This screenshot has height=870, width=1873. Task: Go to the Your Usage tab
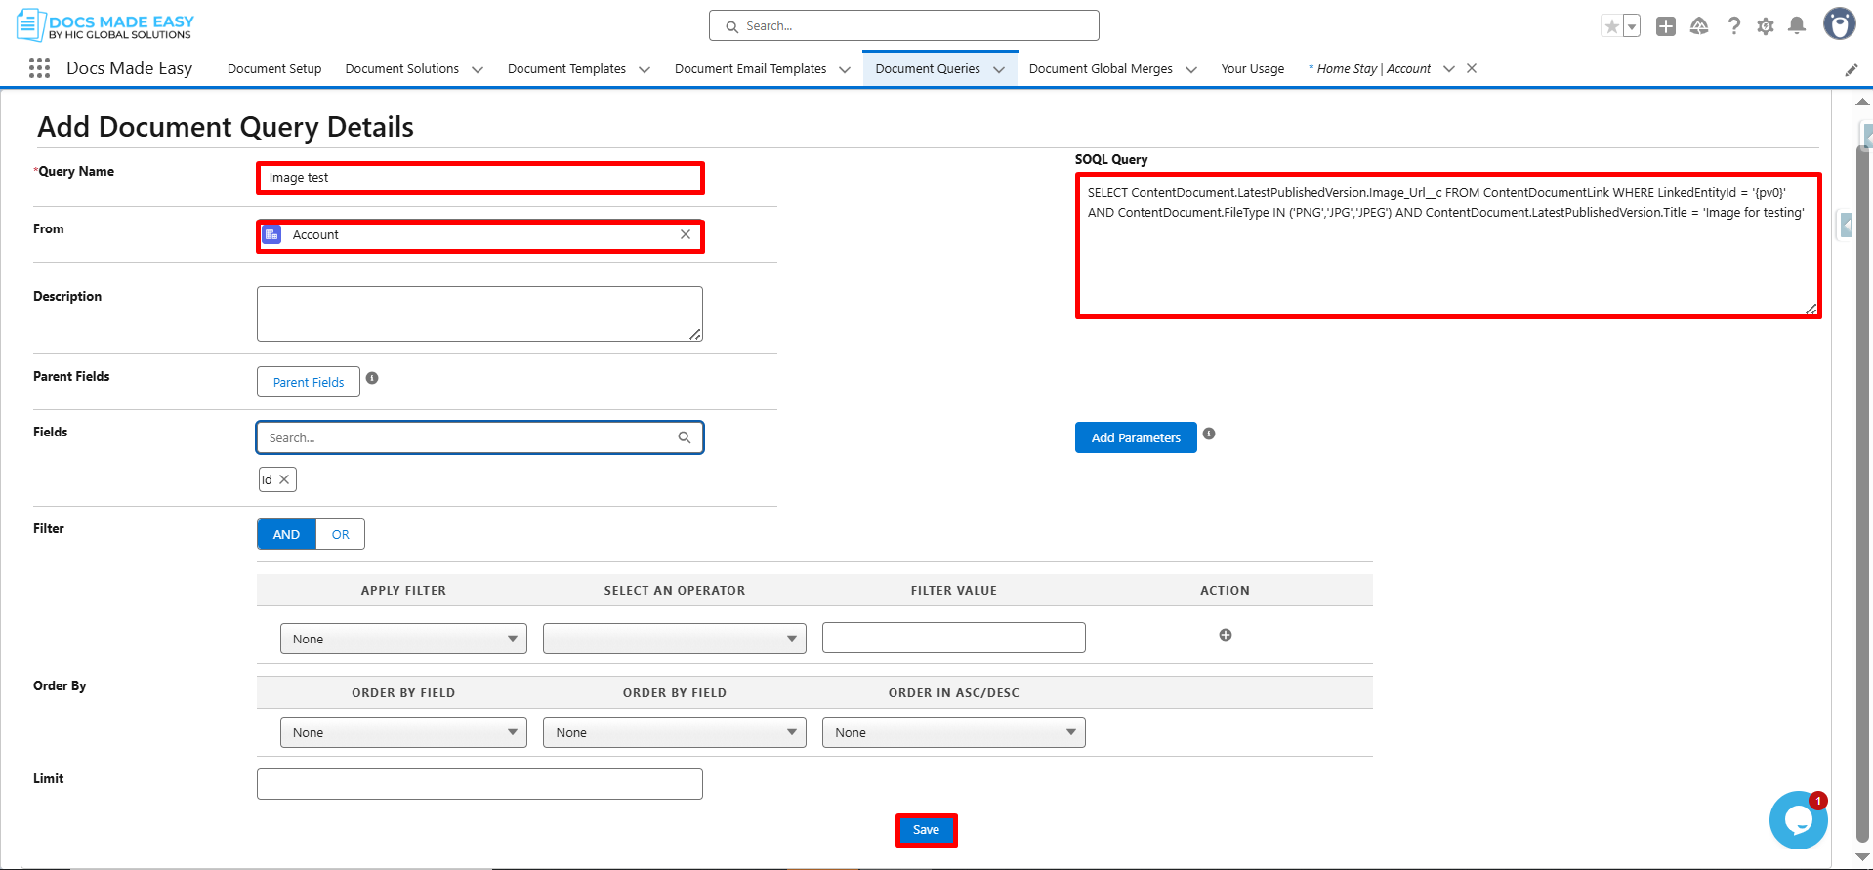(1252, 68)
